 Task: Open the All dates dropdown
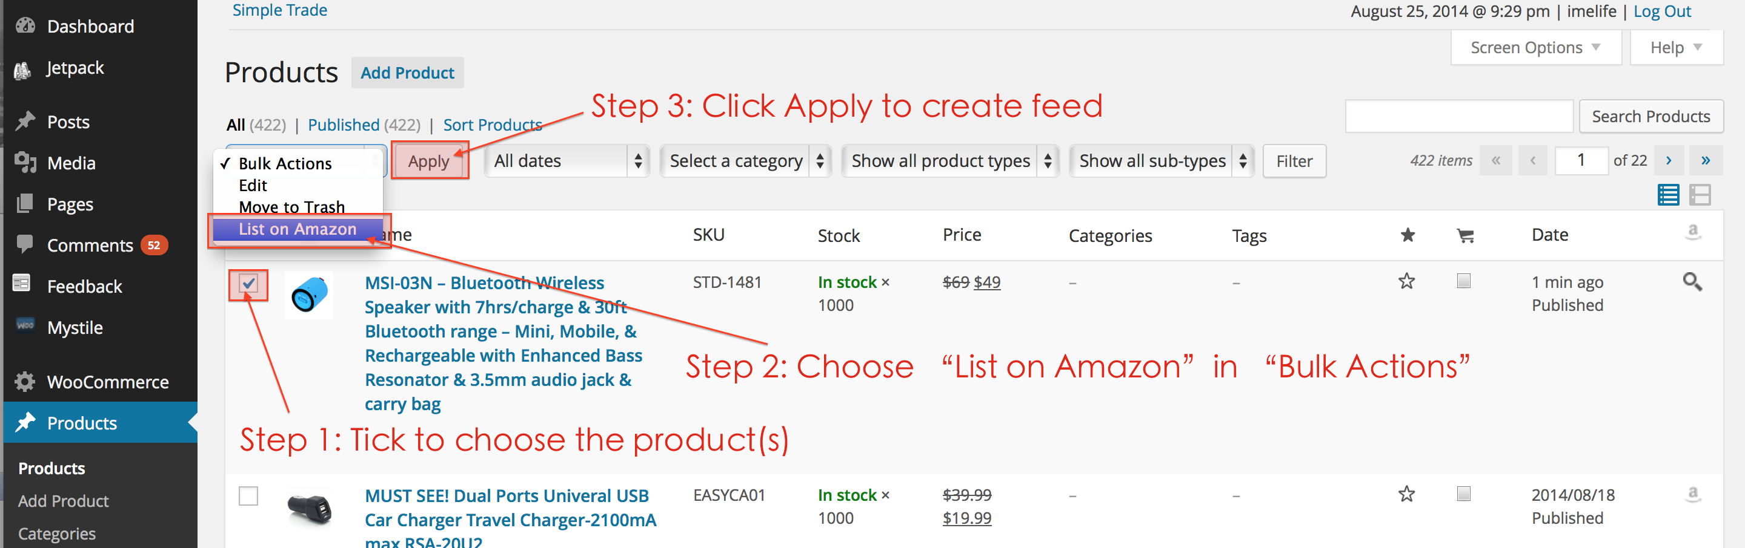point(567,161)
